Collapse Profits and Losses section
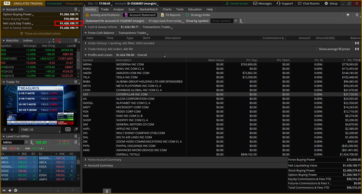The image size is (362, 194). [x=85, y=55]
